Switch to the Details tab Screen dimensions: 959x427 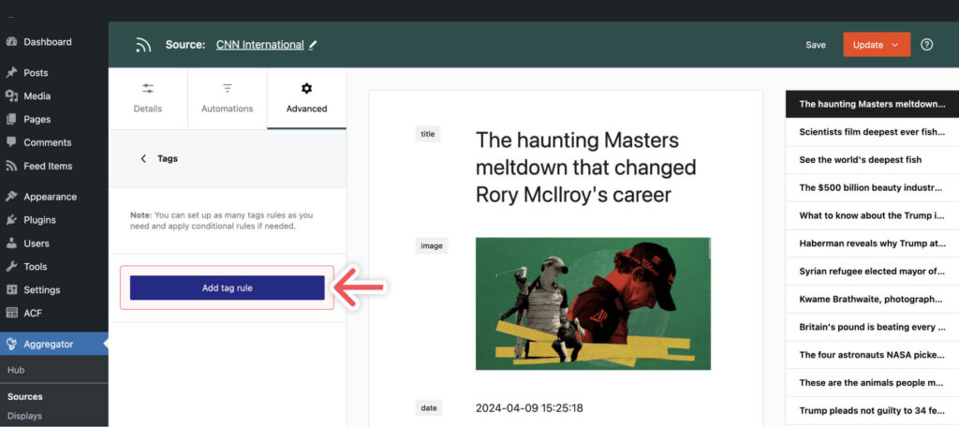coord(147,98)
